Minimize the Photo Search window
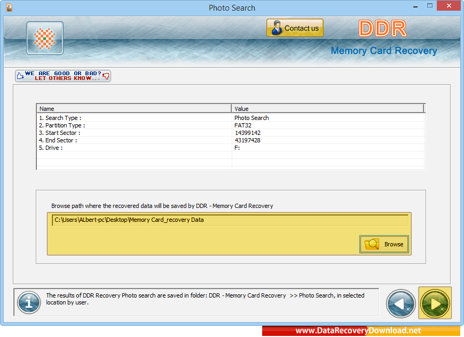The width and height of the screenshot is (464, 337). pyautogui.click(x=415, y=6)
